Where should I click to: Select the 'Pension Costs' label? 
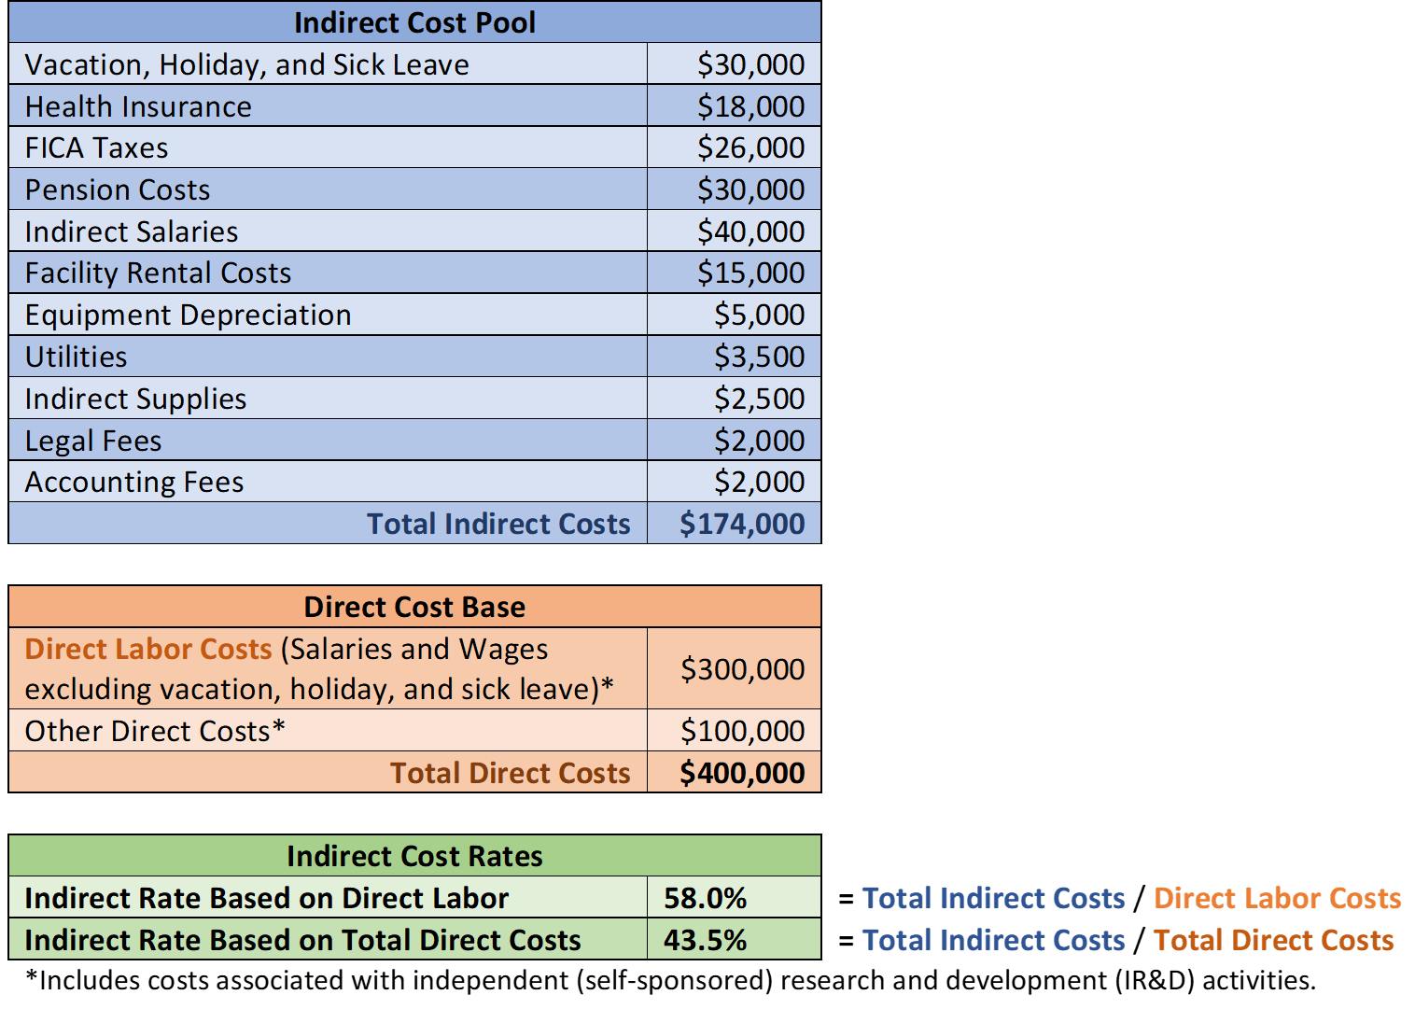click(x=328, y=189)
